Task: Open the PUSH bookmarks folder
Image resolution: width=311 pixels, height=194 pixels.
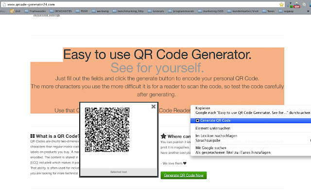Action: coord(82,11)
